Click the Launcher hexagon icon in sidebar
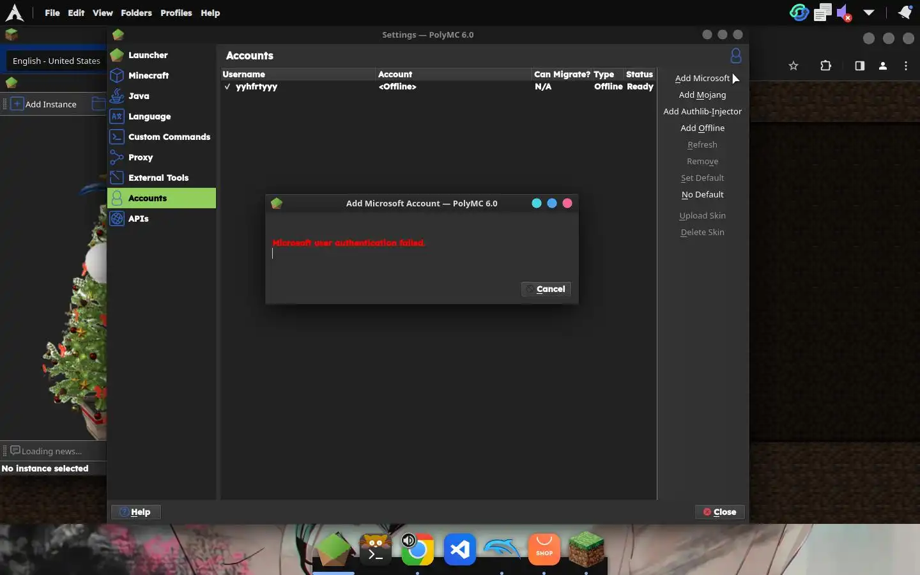Image resolution: width=920 pixels, height=575 pixels. 117,55
